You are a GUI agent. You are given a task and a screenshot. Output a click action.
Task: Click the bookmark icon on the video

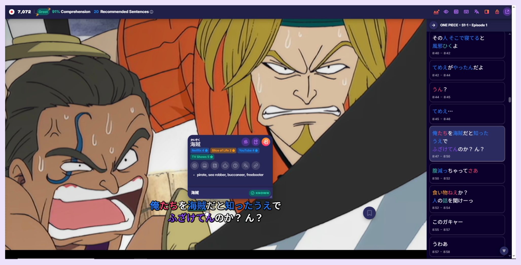click(x=370, y=213)
